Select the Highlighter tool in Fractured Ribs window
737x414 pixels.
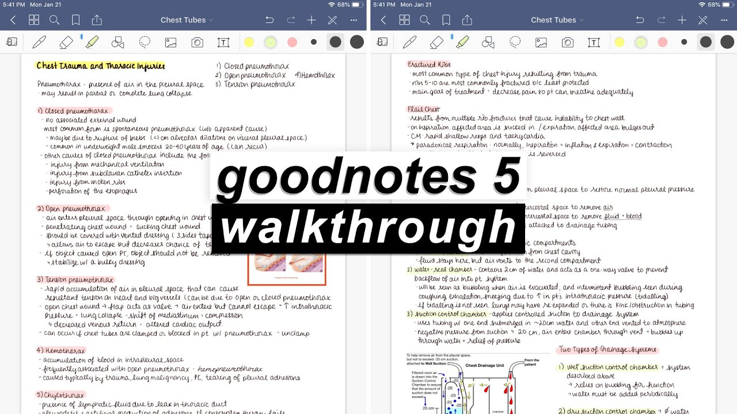tap(462, 42)
